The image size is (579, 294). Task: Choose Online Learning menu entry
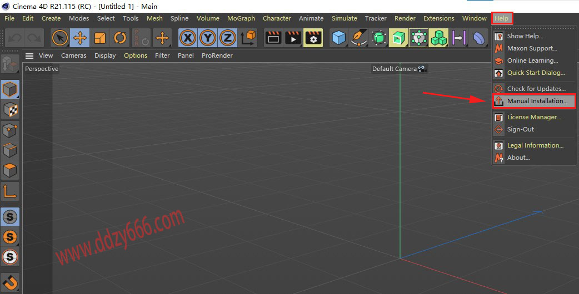click(534, 60)
